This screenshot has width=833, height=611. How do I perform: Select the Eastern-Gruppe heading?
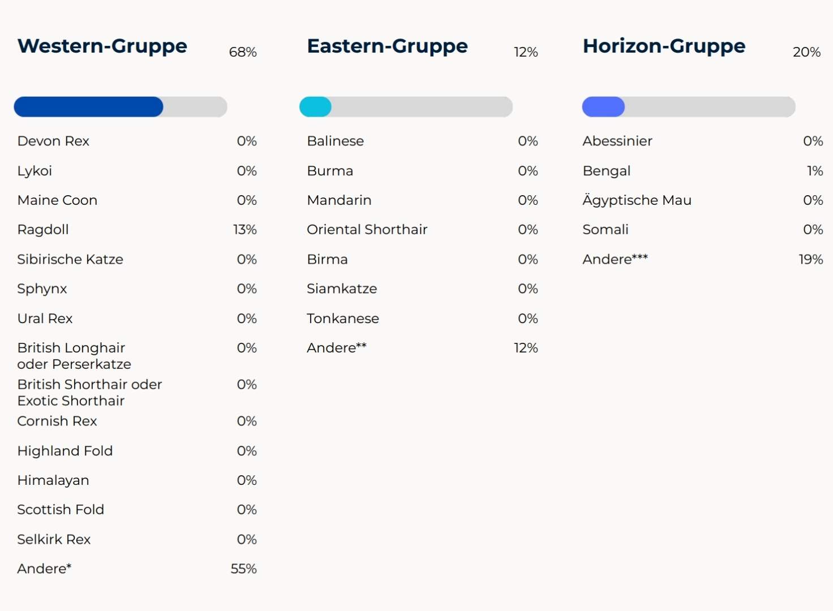click(387, 46)
